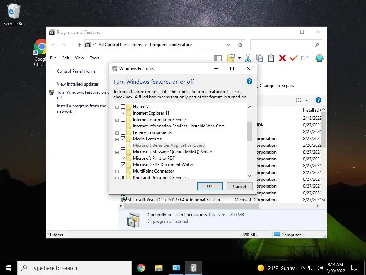Viewport: 366px width, 275px height.
Task: Click View installed updates link
Action: [78, 84]
